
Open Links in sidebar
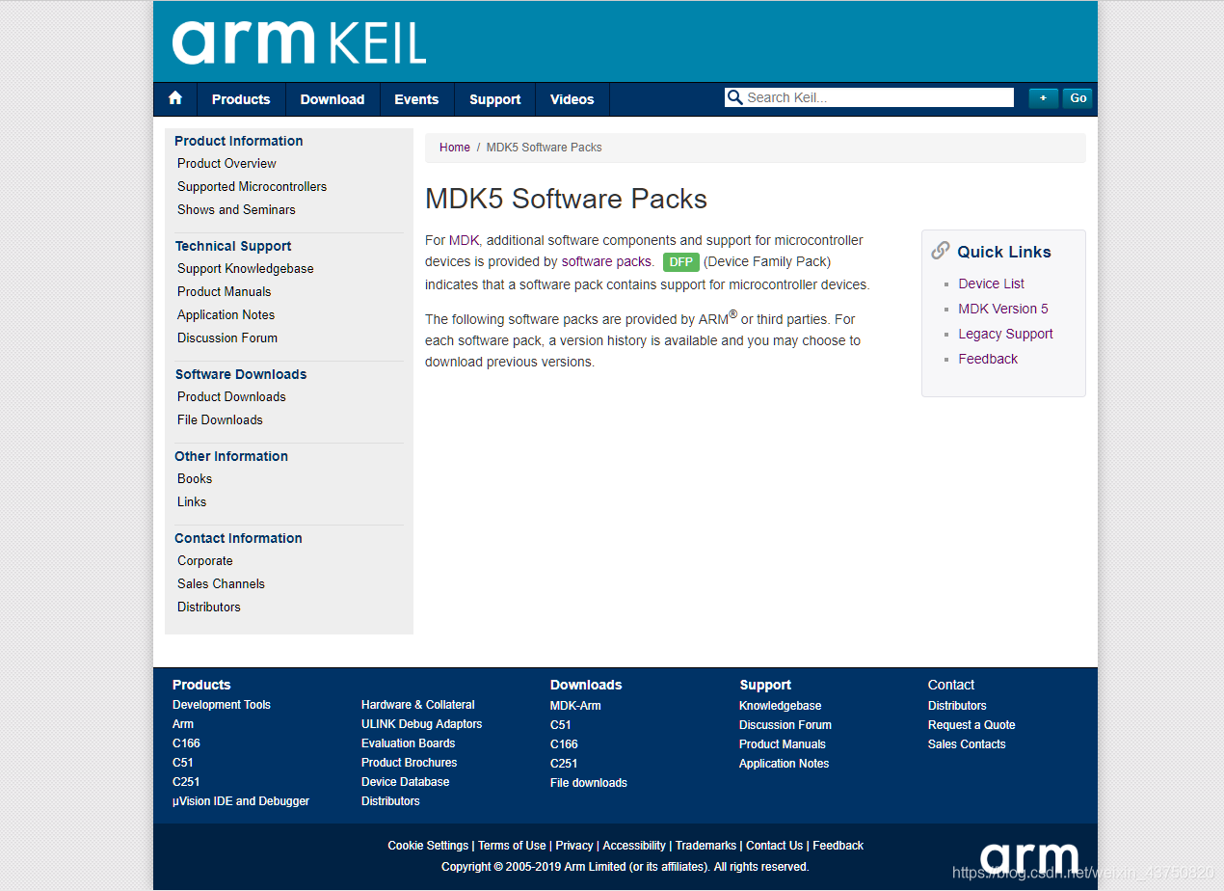pos(192,501)
